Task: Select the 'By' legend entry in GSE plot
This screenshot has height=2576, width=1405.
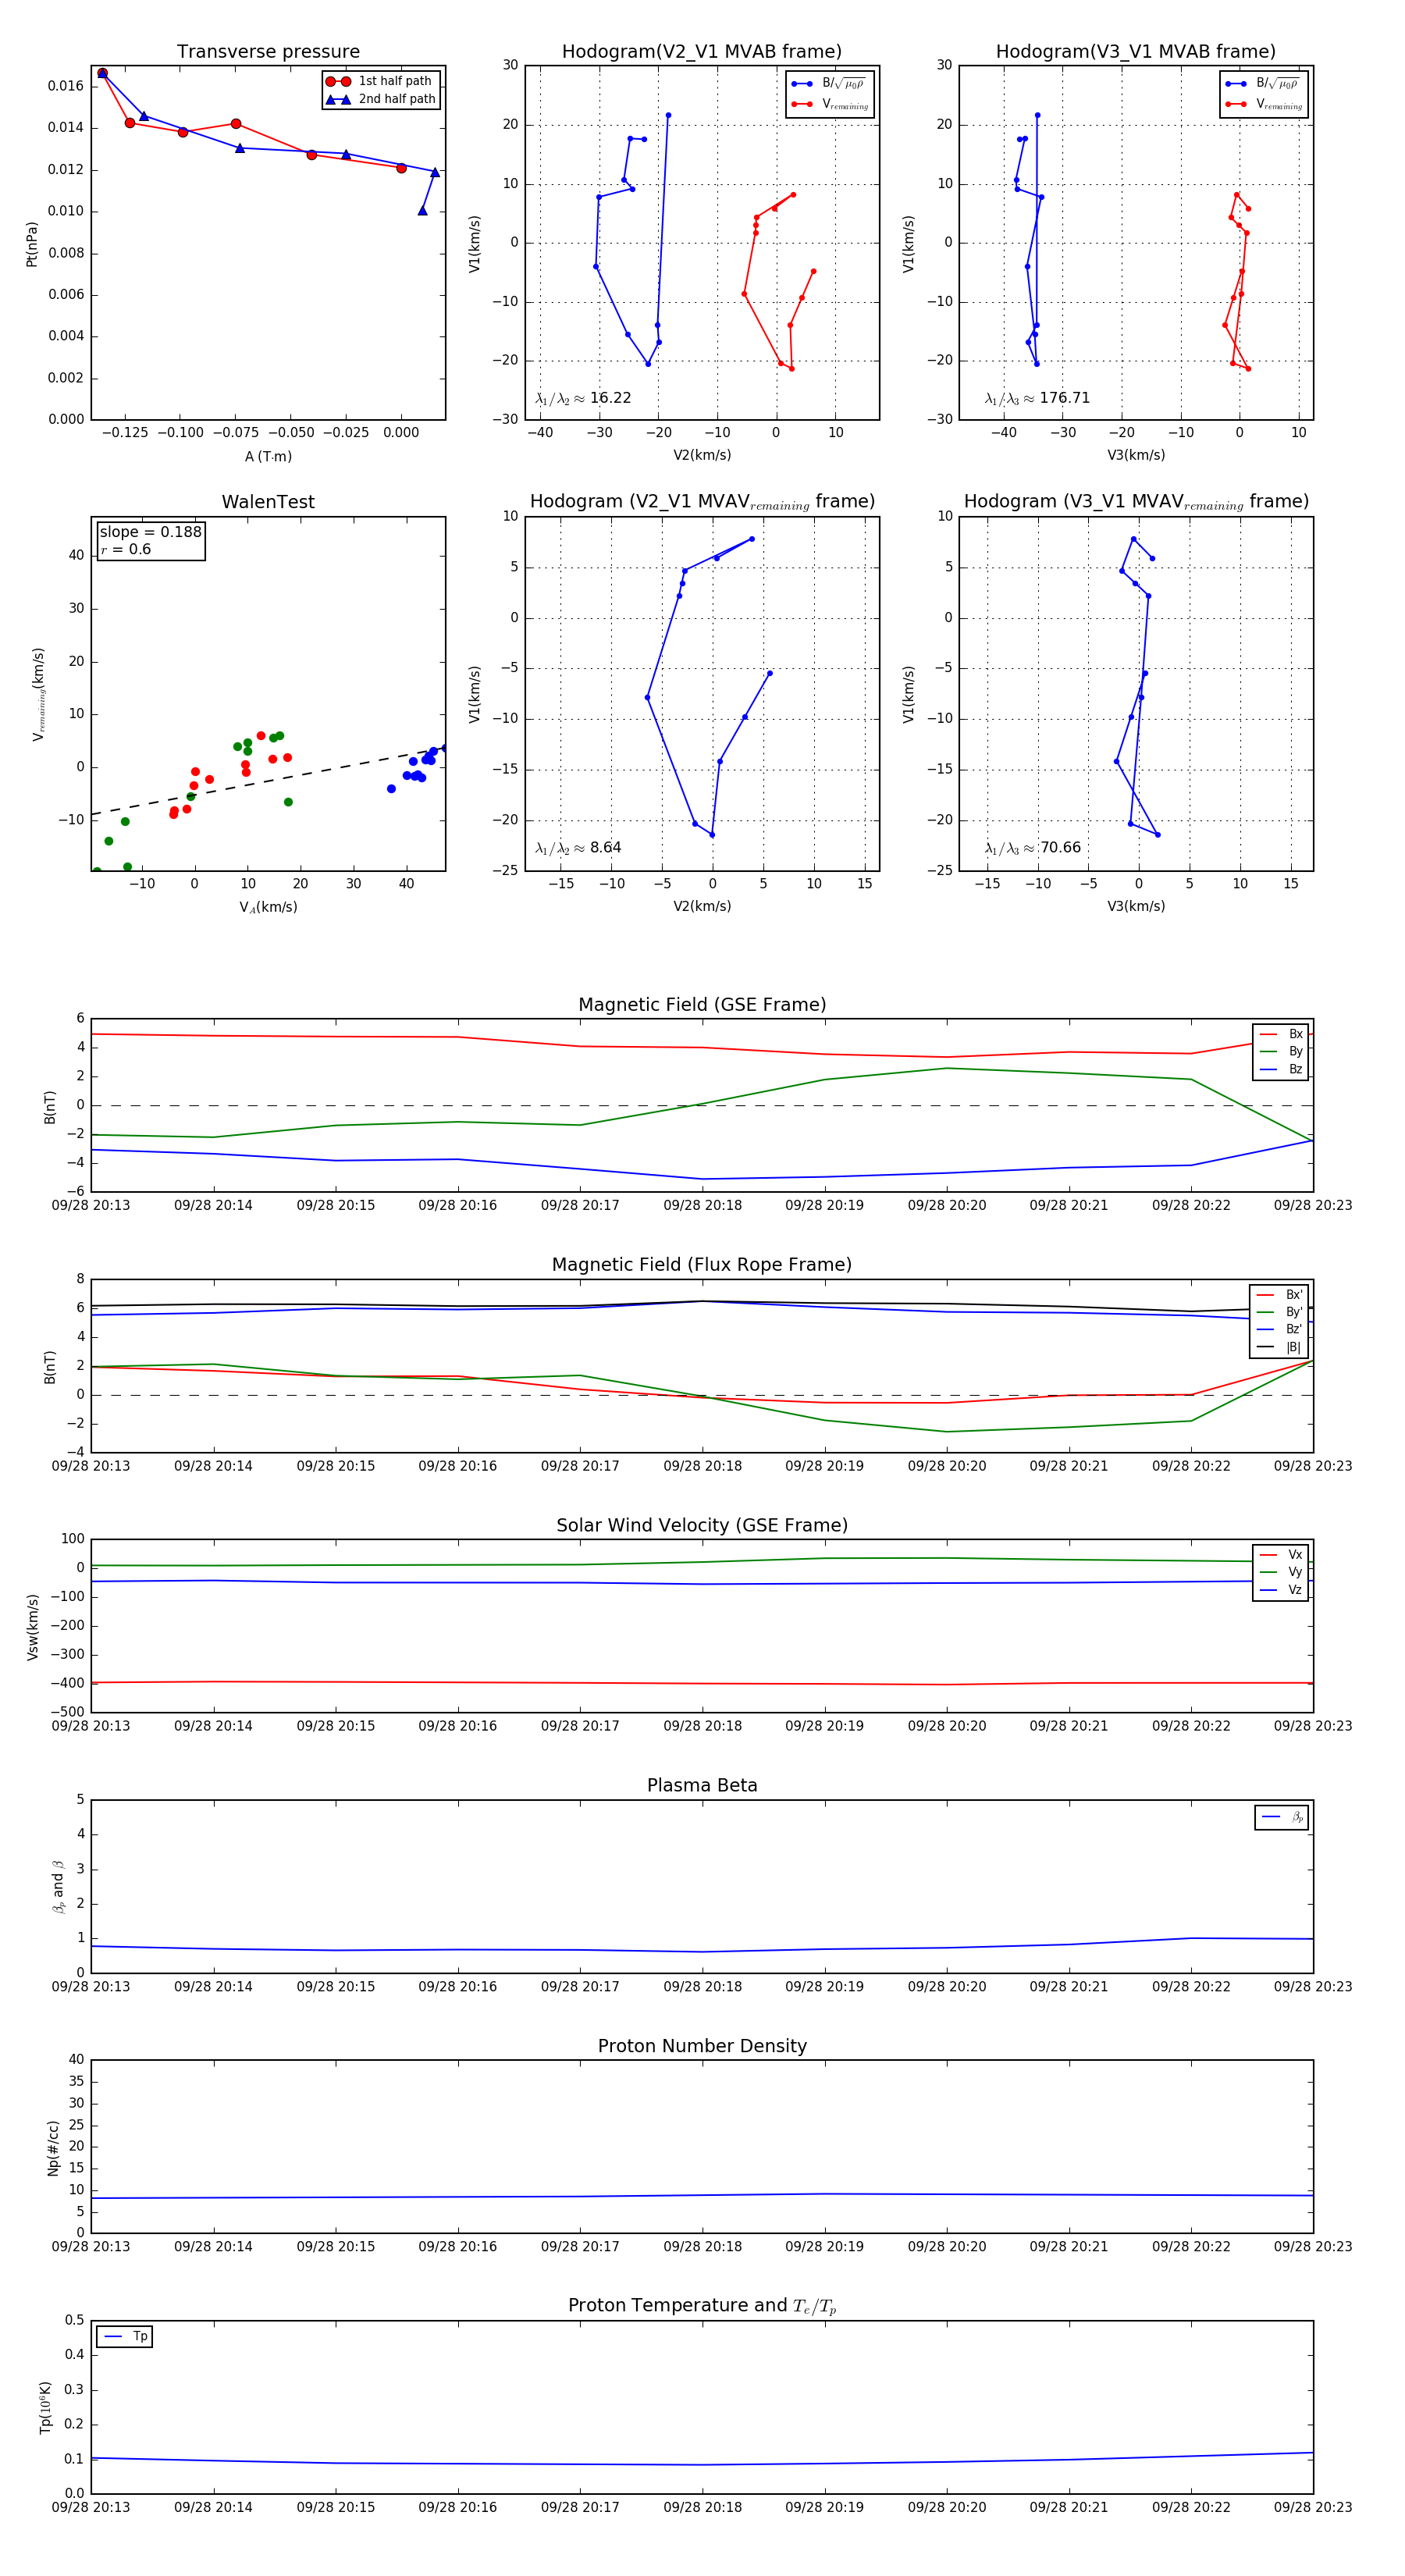Action: tap(1281, 1051)
